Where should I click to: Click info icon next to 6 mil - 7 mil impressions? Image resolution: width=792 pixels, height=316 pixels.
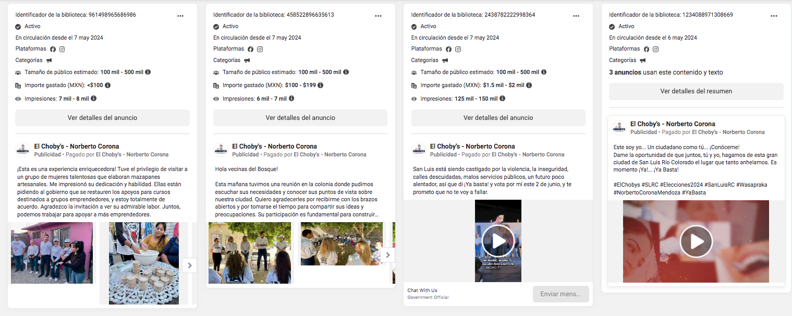(x=291, y=98)
